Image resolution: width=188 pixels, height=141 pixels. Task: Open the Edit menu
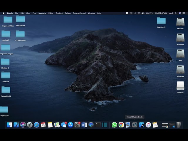click(22, 13)
